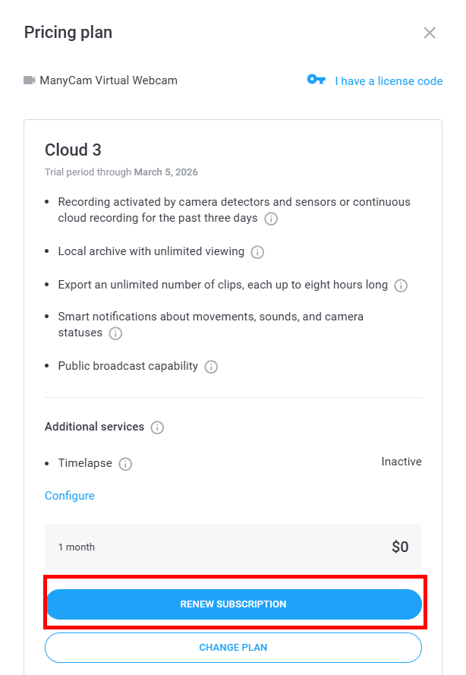466x675 pixels.
Task: Open the Configure additional services link
Action: click(x=70, y=496)
